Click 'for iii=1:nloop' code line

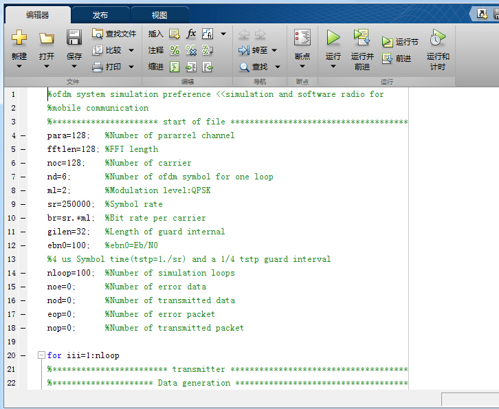pyautogui.click(x=83, y=355)
